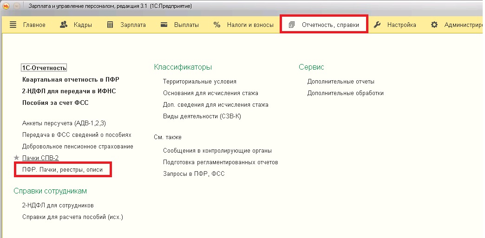This screenshot has width=485, height=238.
Task: Open Добровольное пенсионное страхование
Action: [x=78, y=146]
